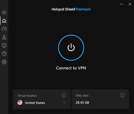Open the sidebar info icon
This screenshot has height=114, width=134.
pos(4,45)
